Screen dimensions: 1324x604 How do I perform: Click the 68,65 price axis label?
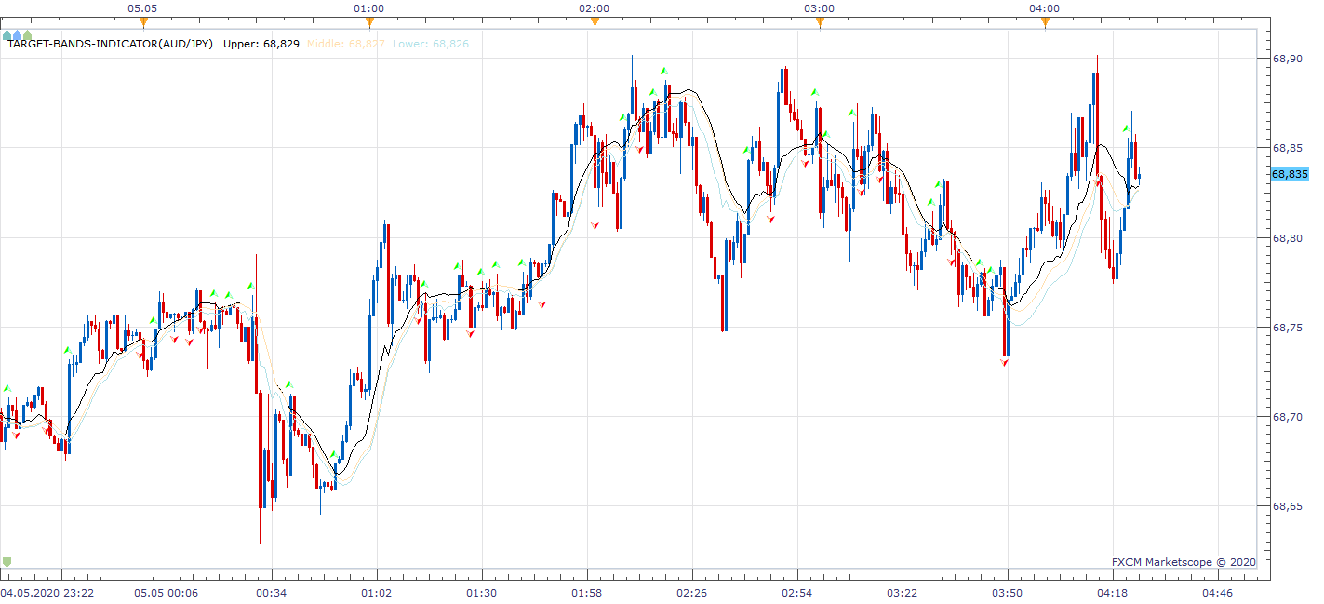pyautogui.click(x=1286, y=506)
